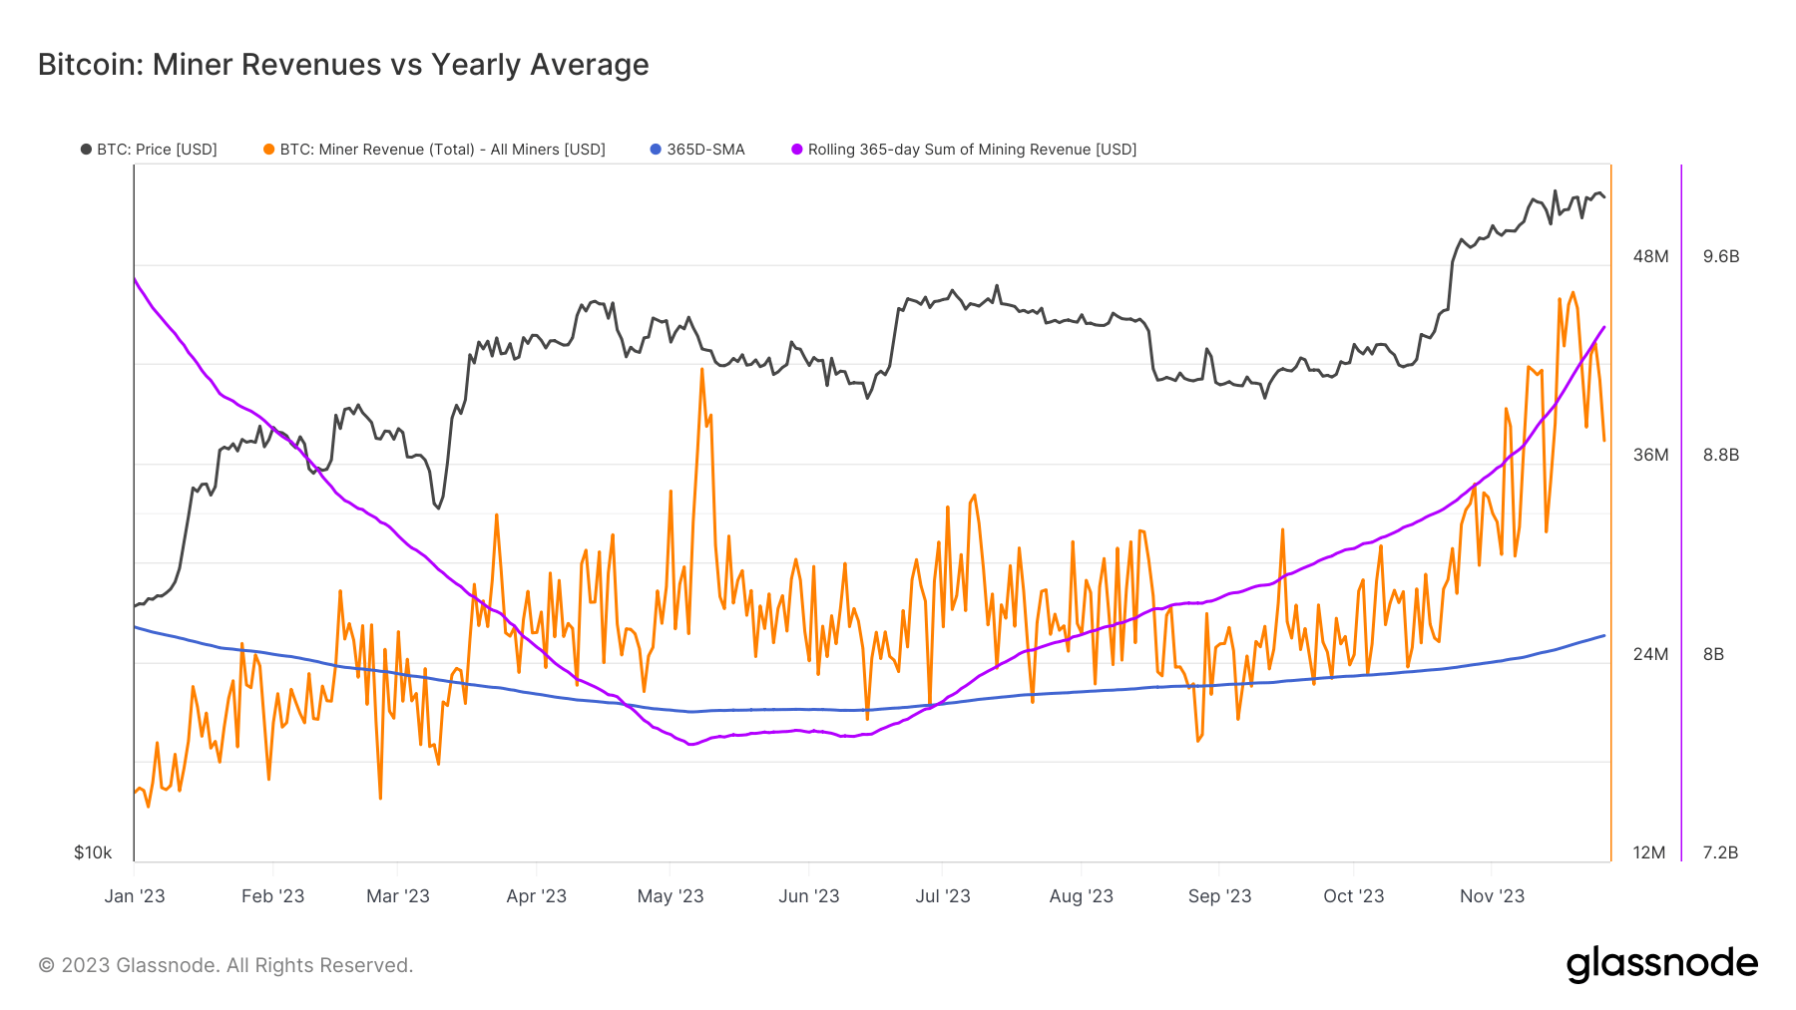Select the Aug '23 x-axis label
This screenshot has height=1010, width=1796.
point(1081,895)
